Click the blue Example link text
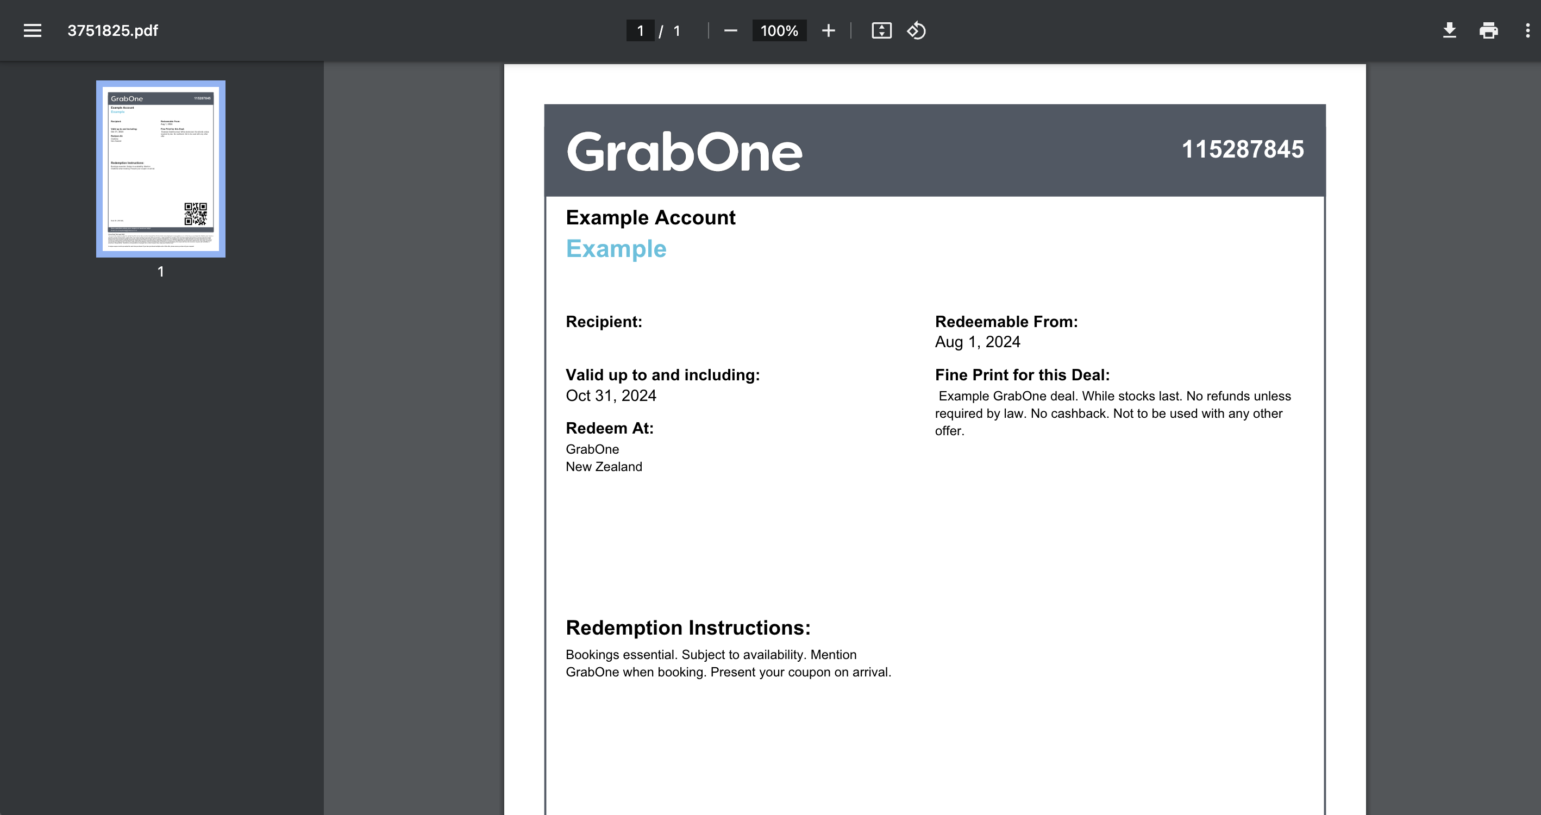This screenshot has width=1541, height=815. [616, 248]
